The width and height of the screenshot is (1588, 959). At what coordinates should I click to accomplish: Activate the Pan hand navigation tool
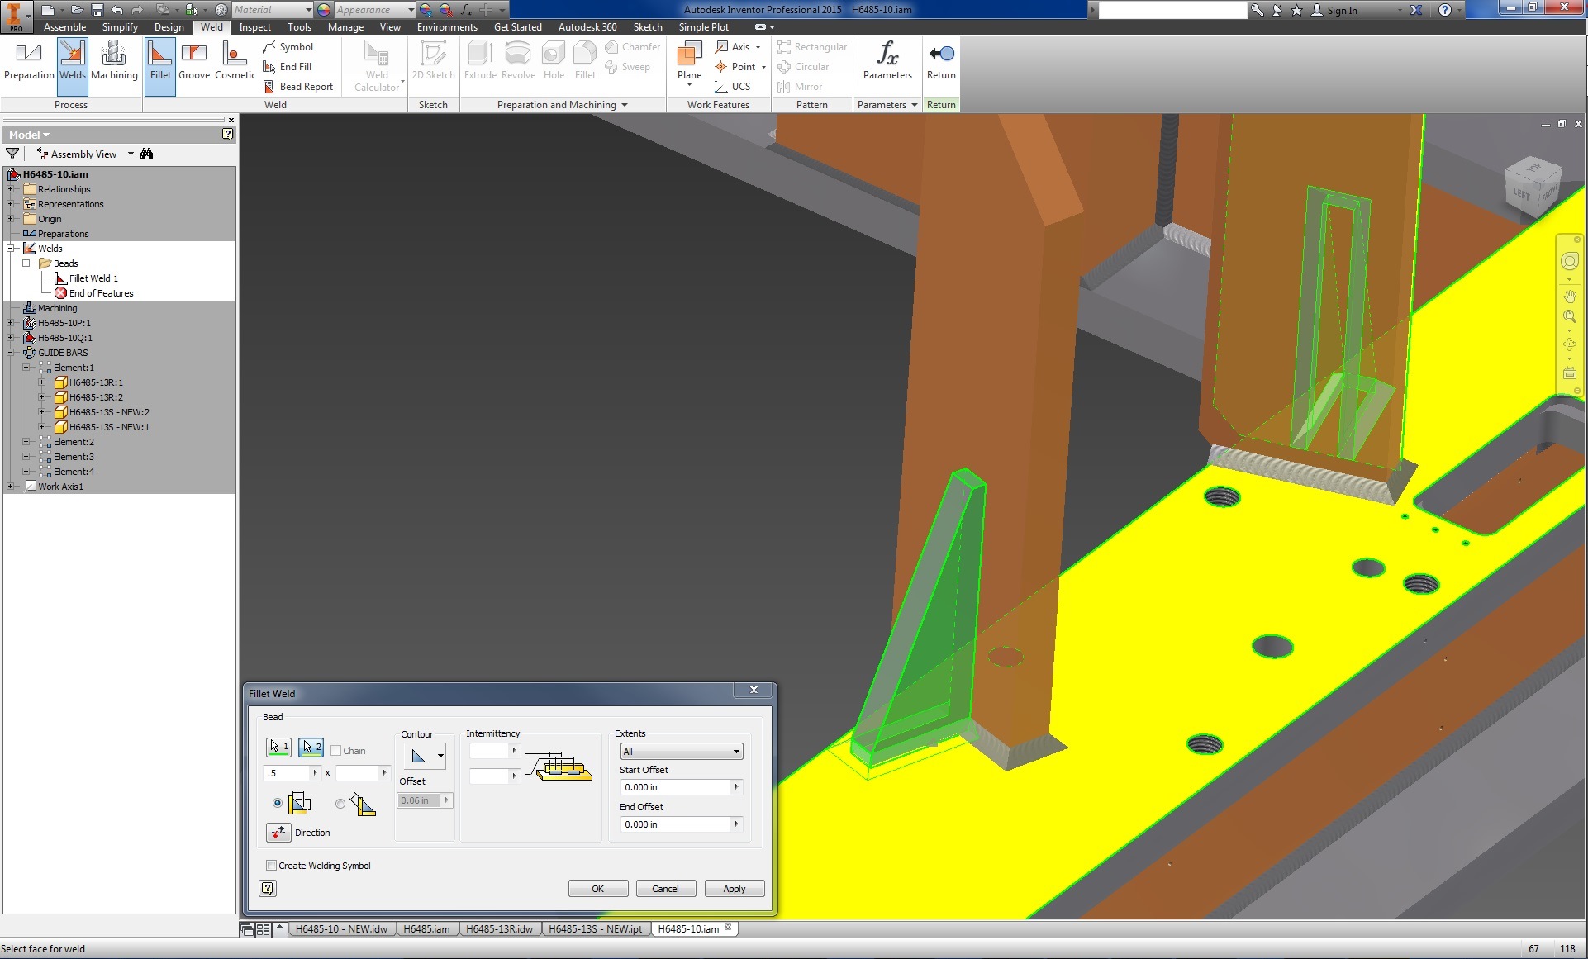pos(1570,296)
